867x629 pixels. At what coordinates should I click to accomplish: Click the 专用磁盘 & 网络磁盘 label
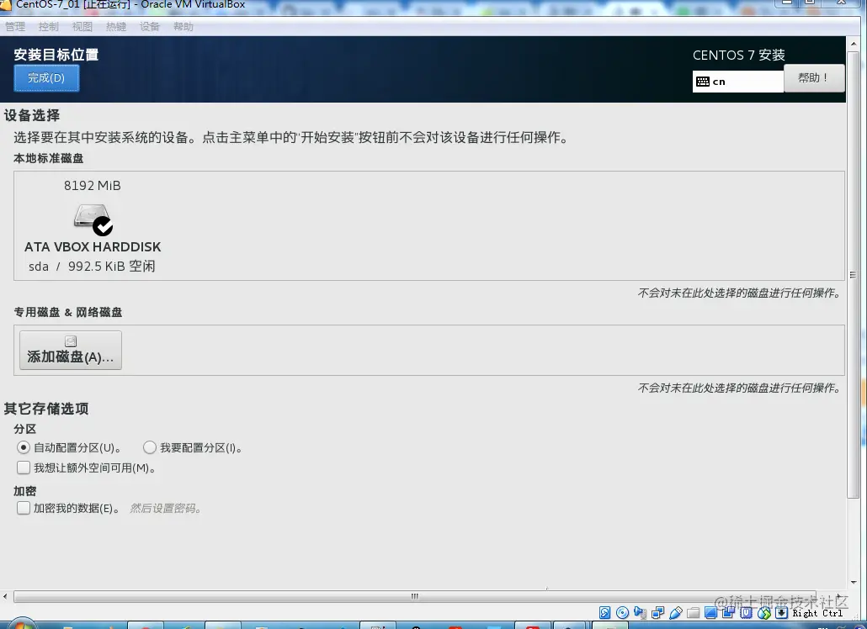pyautogui.click(x=68, y=313)
